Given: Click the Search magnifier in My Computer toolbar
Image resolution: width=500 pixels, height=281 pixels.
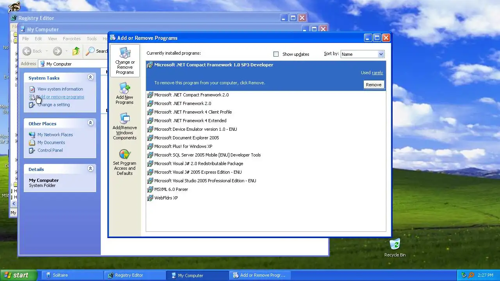Looking at the screenshot, I should (90, 51).
